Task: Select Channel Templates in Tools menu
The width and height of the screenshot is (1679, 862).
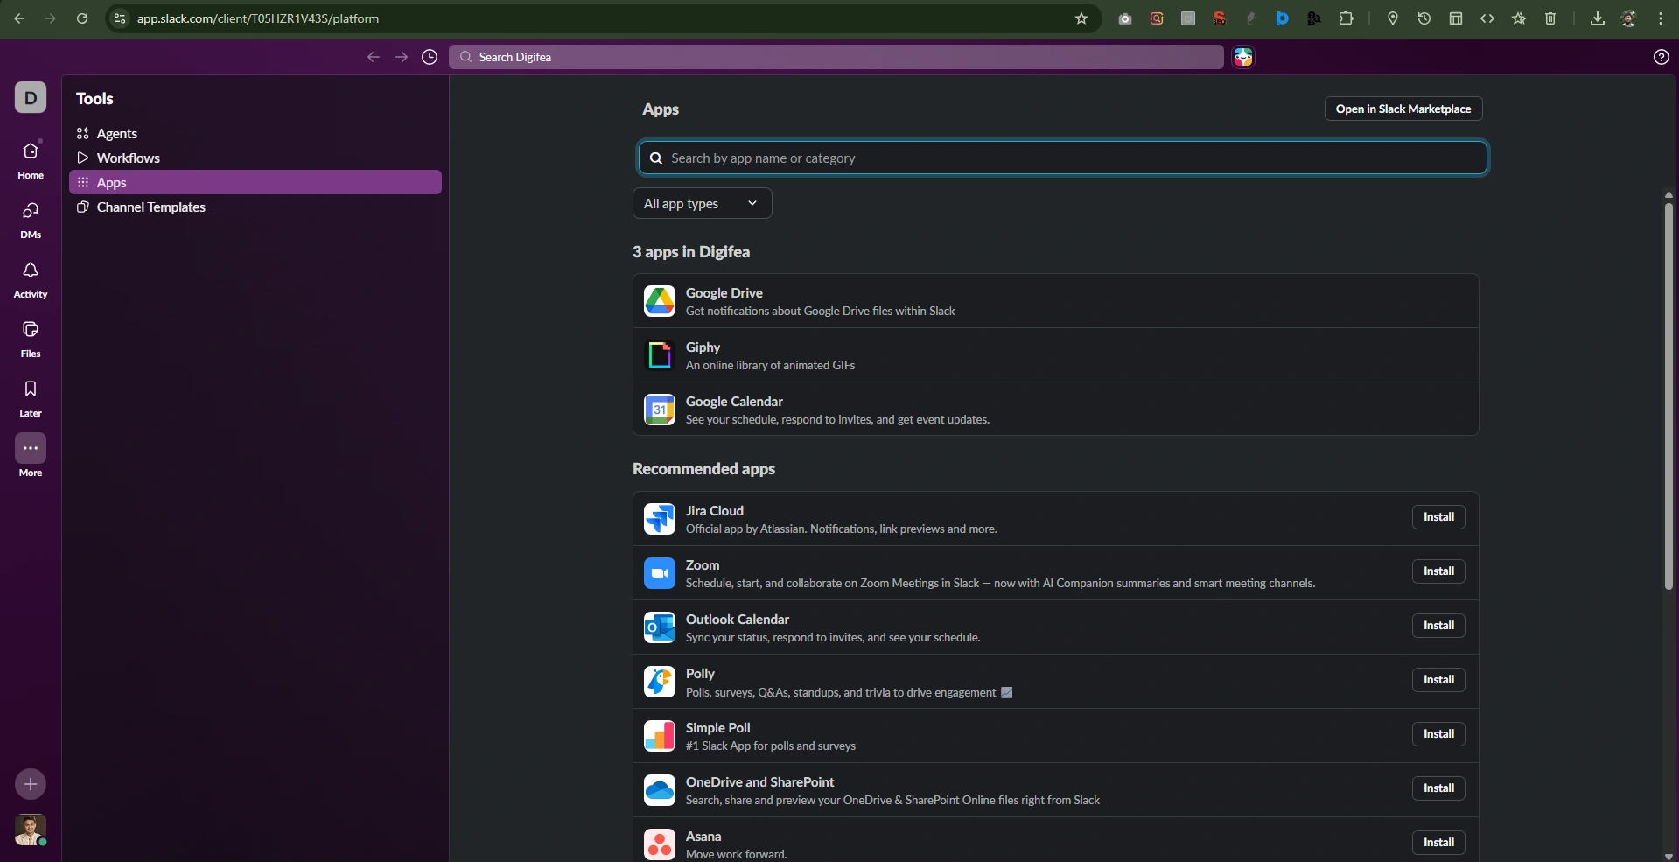Action: pos(255,207)
